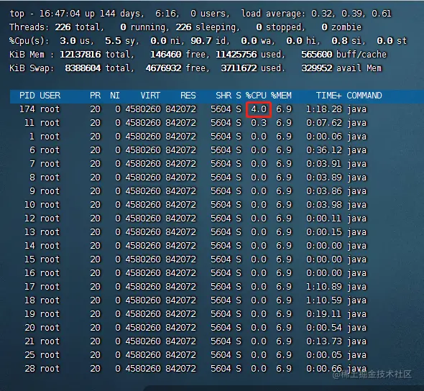Click the 4.0 %CPU value

pos(259,109)
